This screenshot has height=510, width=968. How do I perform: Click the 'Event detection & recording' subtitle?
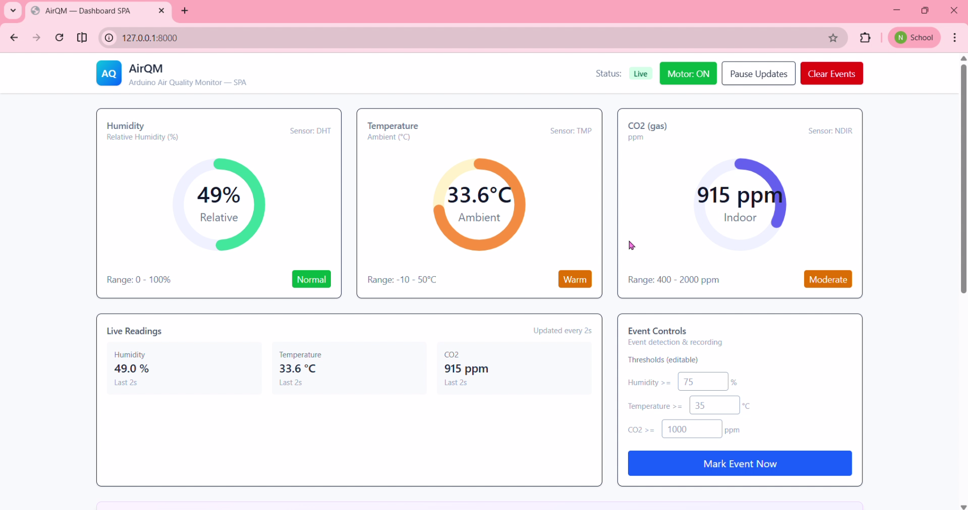pos(675,342)
